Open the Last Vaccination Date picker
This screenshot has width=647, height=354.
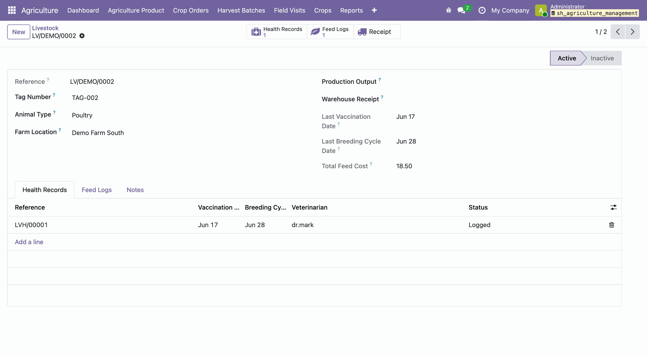click(405, 117)
